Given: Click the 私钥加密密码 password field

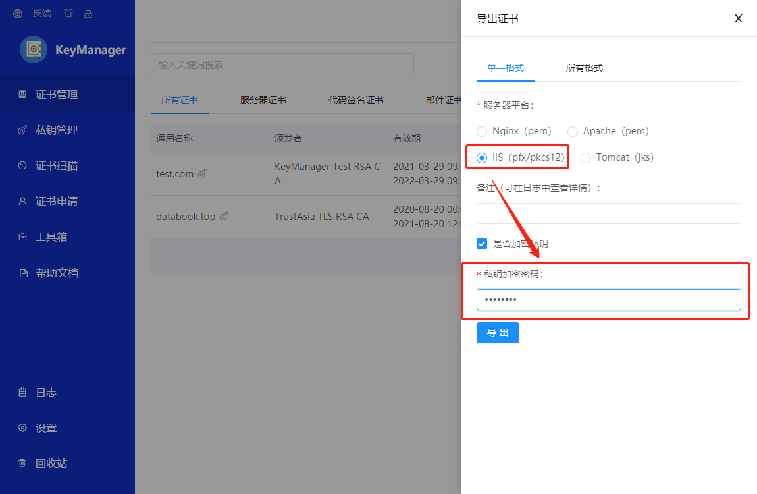Looking at the screenshot, I should click(608, 300).
